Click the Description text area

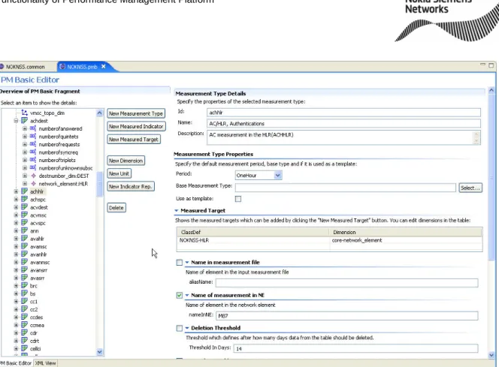[343, 137]
